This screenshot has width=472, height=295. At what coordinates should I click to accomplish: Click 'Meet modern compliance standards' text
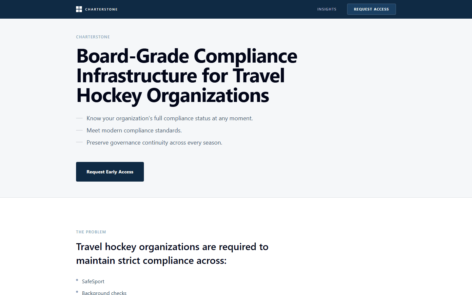[x=134, y=130]
